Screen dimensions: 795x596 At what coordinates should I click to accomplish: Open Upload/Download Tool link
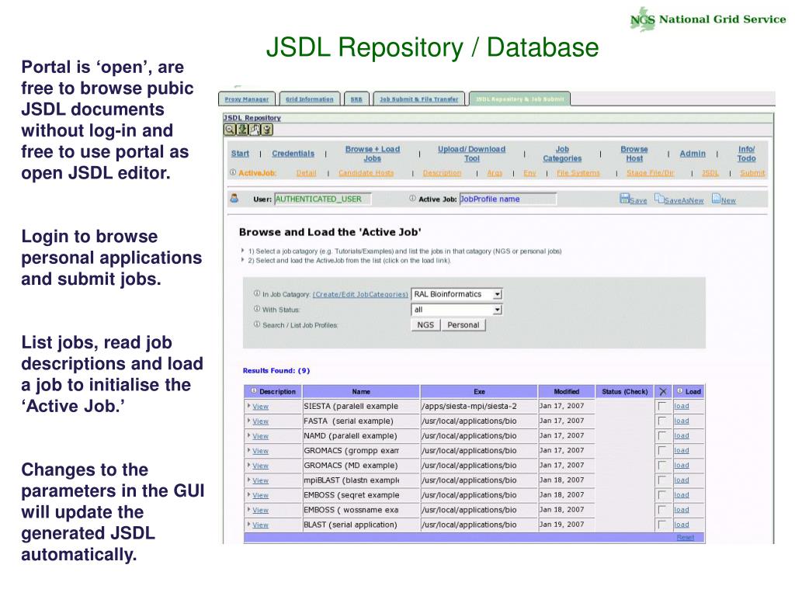pos(471,154)
